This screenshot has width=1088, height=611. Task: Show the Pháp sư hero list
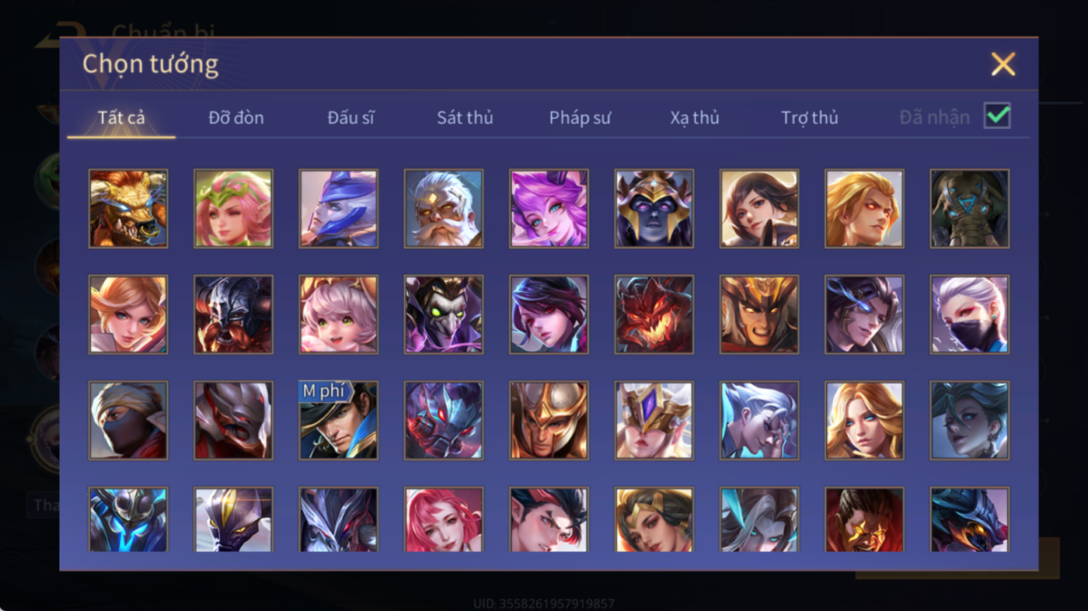pyautogui.click(x=580, y=117)
